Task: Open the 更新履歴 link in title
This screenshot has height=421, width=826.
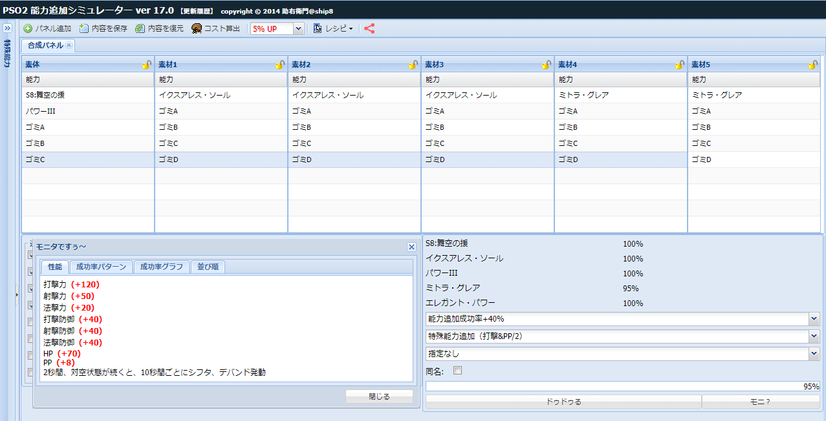Action: click(197, 12)
